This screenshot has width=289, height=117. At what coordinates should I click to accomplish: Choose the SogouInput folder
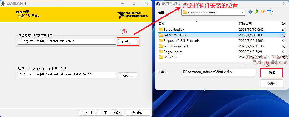(x=173, y=52)
